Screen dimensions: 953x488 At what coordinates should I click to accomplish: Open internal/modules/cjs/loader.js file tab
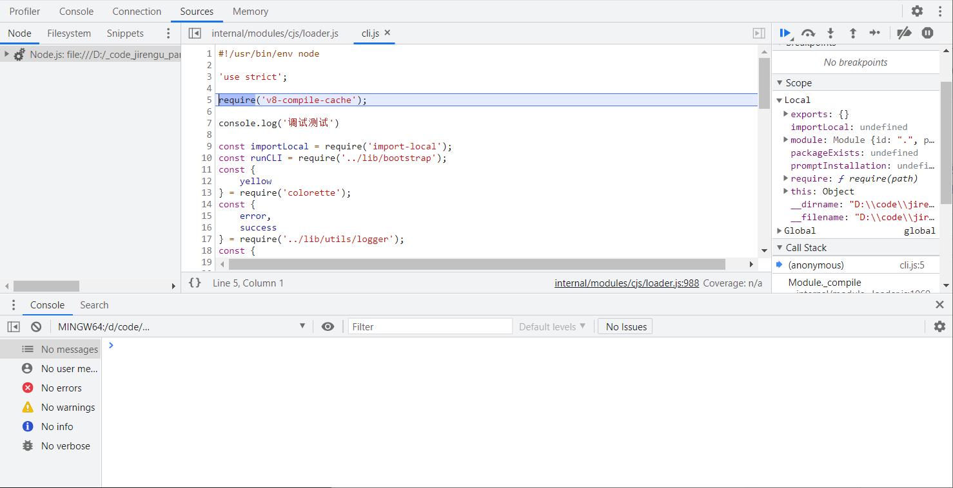275,33
